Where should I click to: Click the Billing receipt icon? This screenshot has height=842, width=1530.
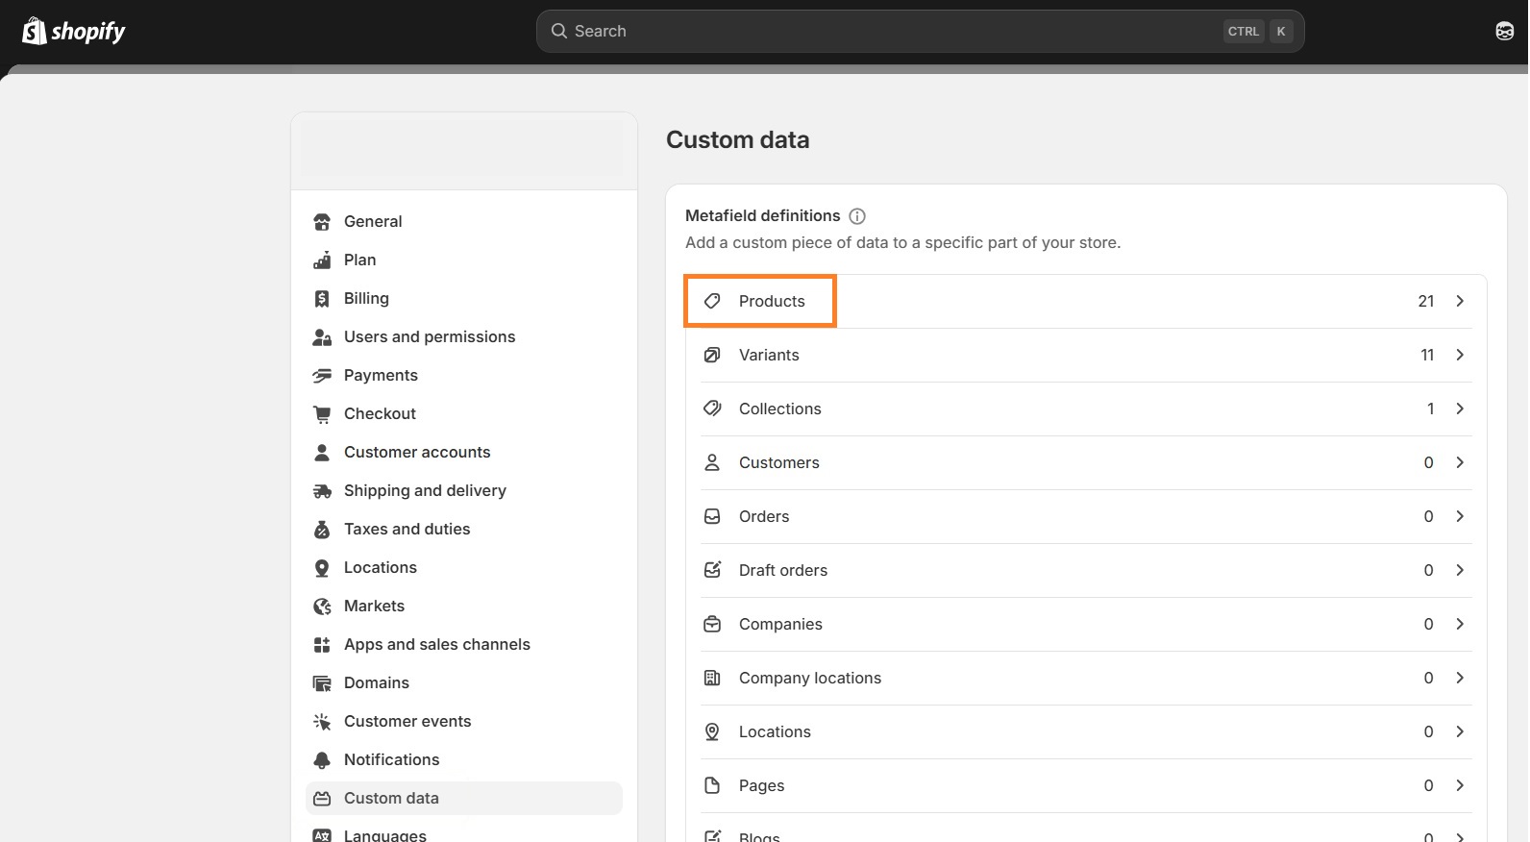pos(322,299)
